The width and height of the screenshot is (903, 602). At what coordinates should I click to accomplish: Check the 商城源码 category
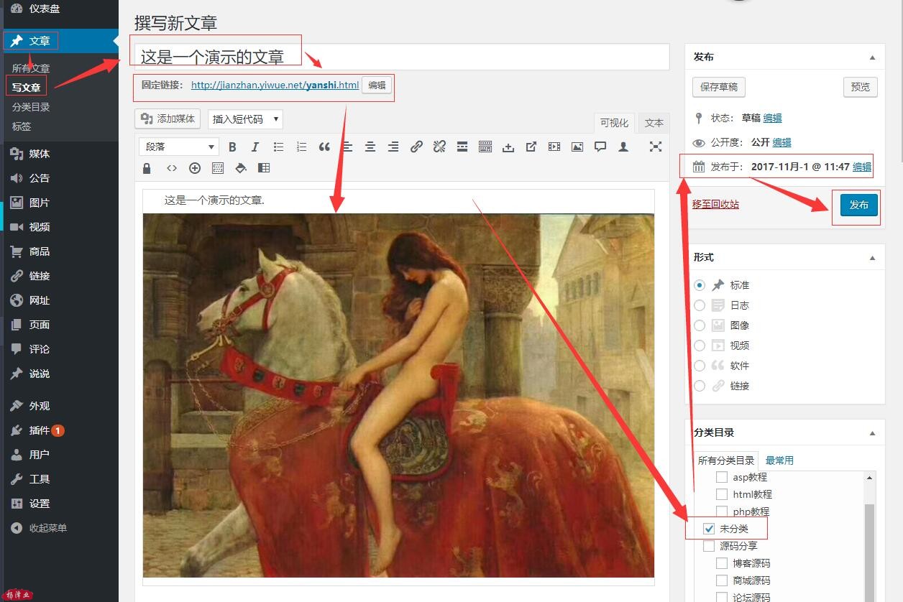(x=722, y=580)
